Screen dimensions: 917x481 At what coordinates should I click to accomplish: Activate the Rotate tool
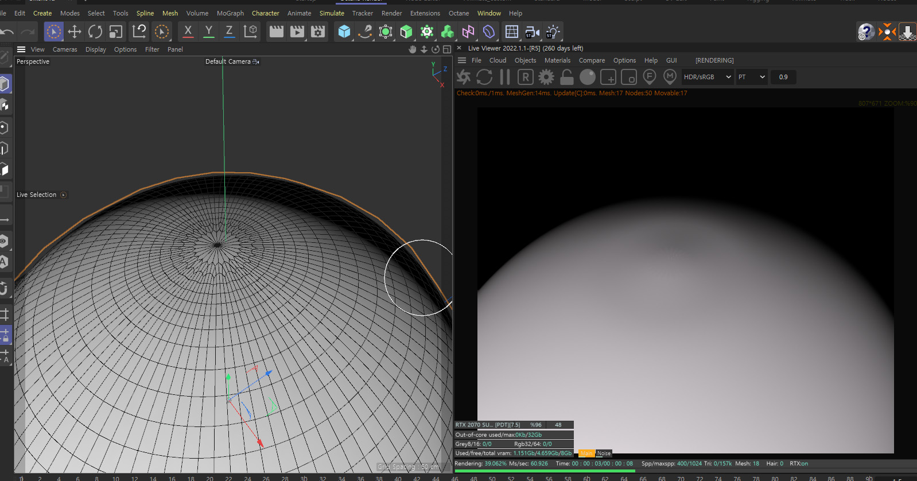95,32
